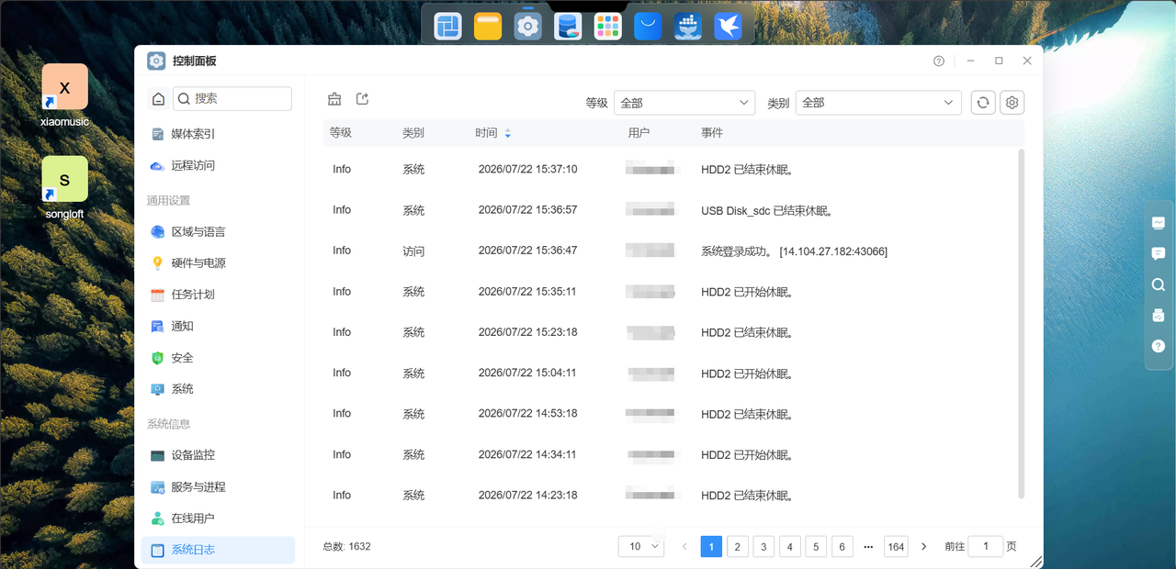Open resource monitor in right widget bar
Viewport: 1176px width, 569px height.
click(1159, 222)
